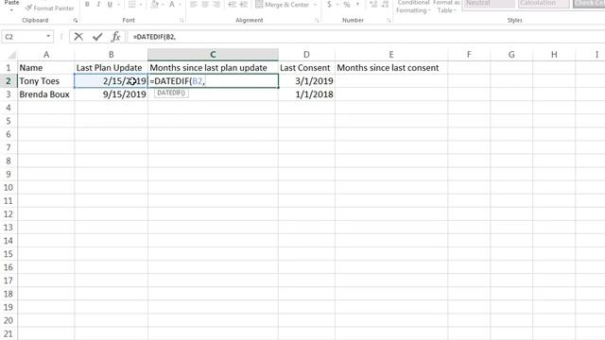Align text right
This screenshot has height=340, width=605.
click(x=216, y=4)
